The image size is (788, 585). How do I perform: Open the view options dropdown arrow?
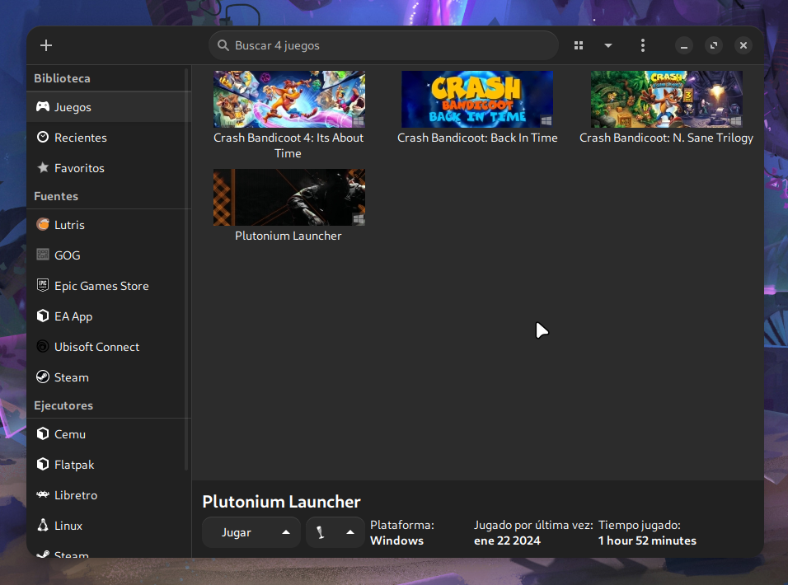tap(608, 45)
